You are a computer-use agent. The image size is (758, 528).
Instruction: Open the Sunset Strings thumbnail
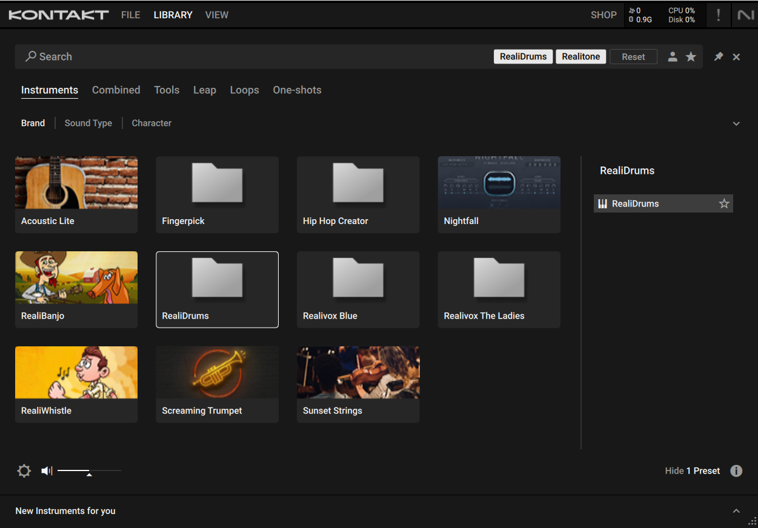coord(358,372)
